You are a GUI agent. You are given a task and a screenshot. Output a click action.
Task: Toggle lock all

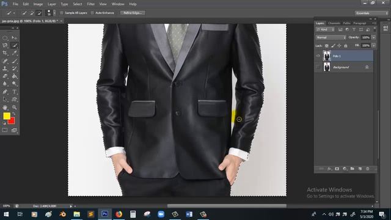coord(346,46)
